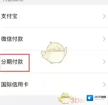The image size is (108, 105).
Task: Click the www URL under 20下载网 logo
Action: [100, 100]
